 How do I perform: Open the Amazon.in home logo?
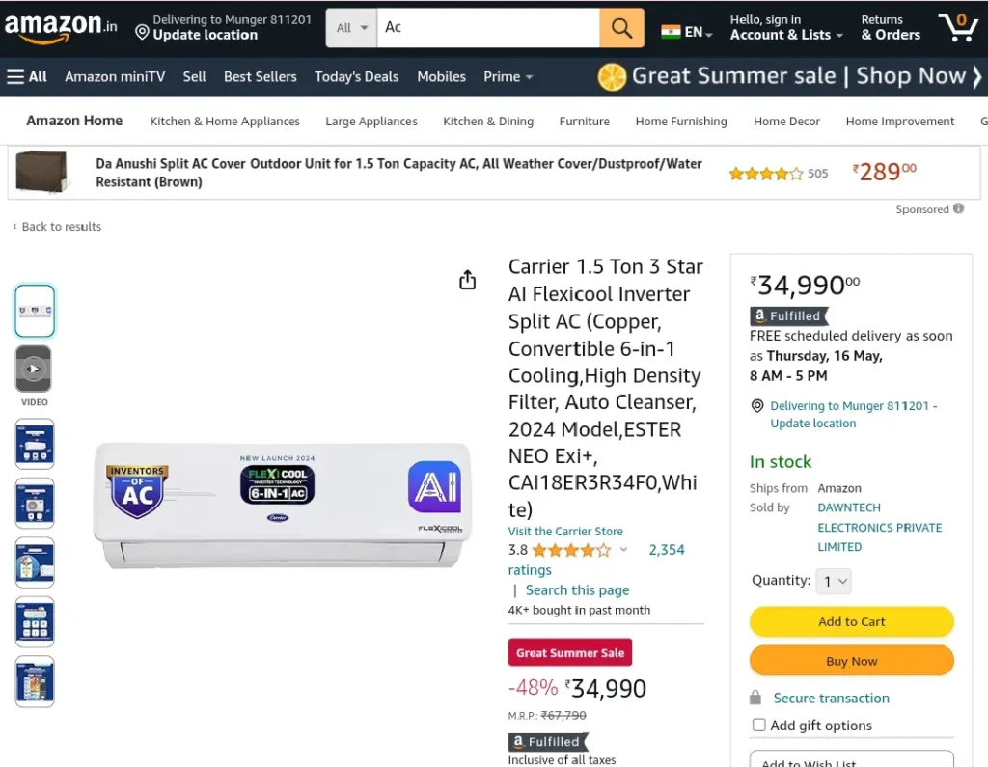[61, 28]
